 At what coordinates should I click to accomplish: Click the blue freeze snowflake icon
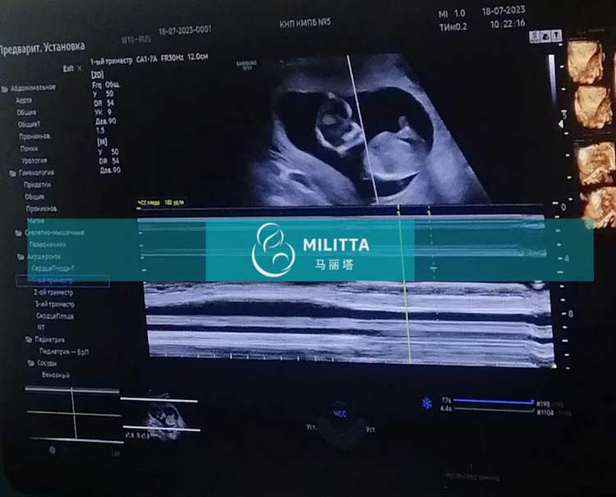pyautogui.click(x=427, y=403)
